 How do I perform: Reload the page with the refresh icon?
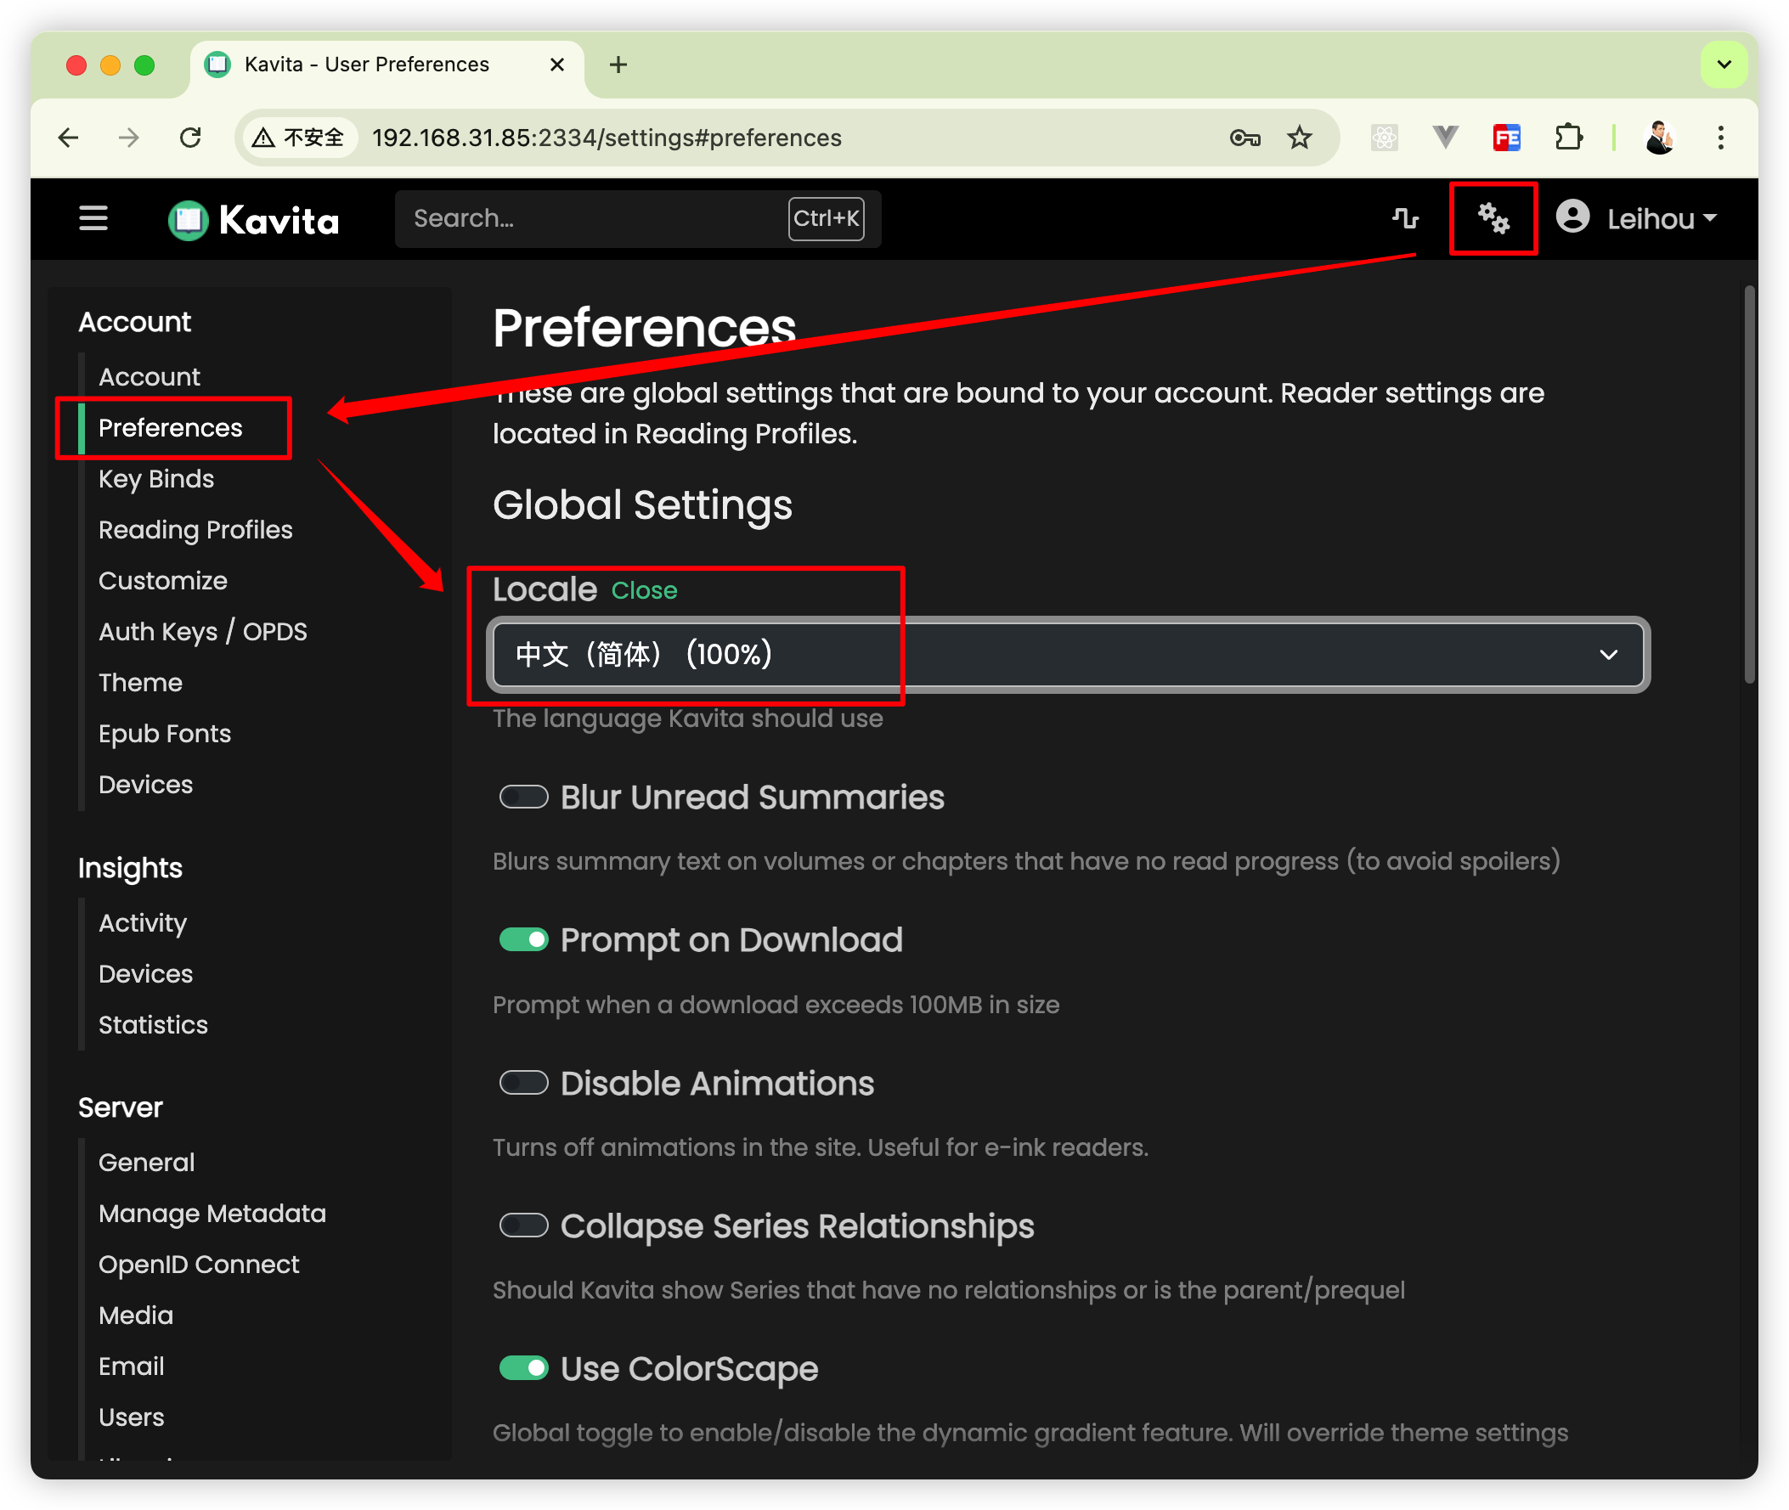point(190,138)
